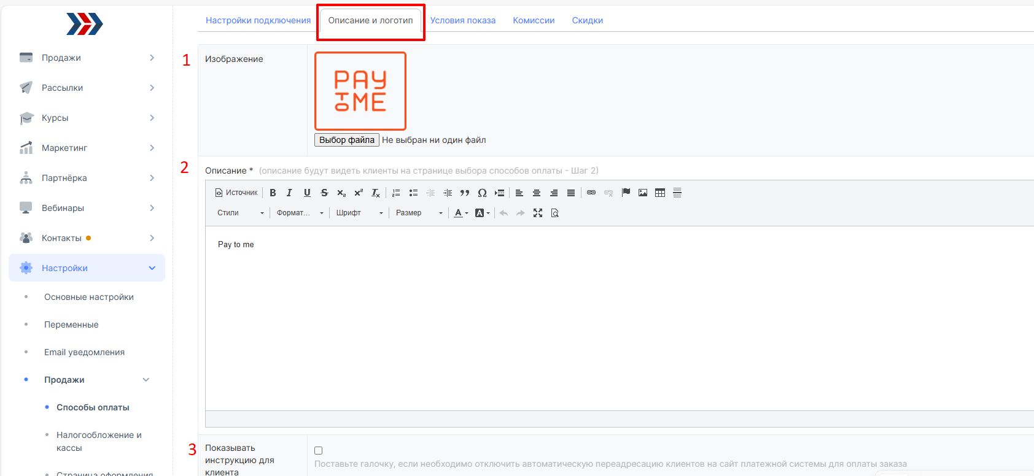
Task: Remove text formatting with Tx icon
Action: 376,193
